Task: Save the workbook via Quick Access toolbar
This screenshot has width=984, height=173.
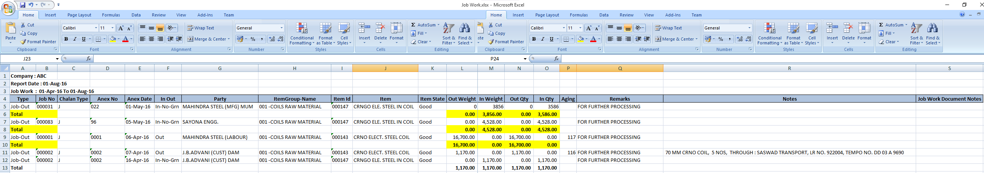Action: pos(22,5)
